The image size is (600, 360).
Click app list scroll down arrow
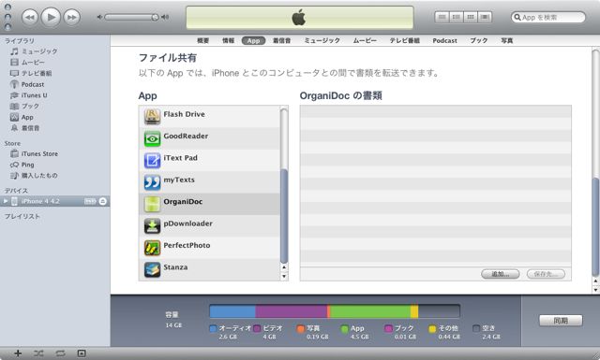[284, 277]
